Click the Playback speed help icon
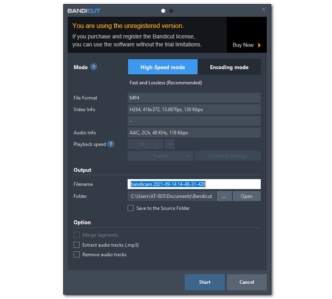Viewport: 332px width, 299px height. point(111,144)
